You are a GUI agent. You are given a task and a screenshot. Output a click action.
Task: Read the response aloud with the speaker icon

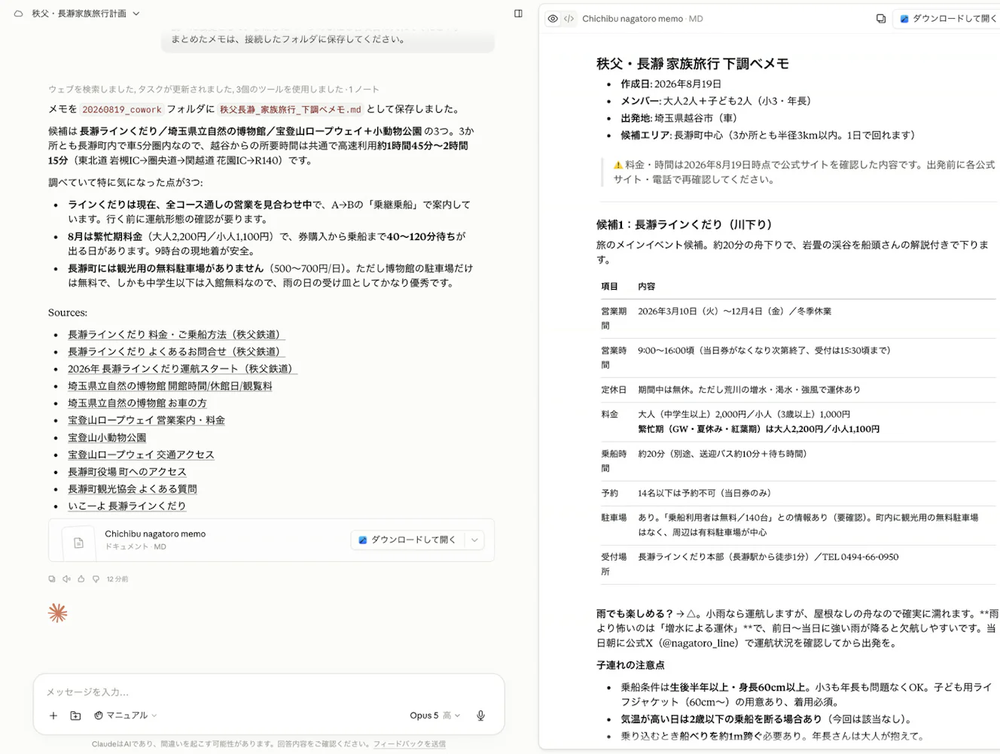coord(66,579)
